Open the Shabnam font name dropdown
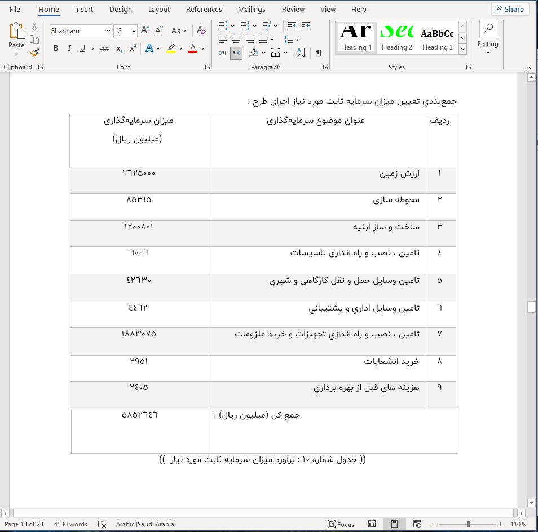The width and height of the screenshot is (538, 532). click(108, 31)
